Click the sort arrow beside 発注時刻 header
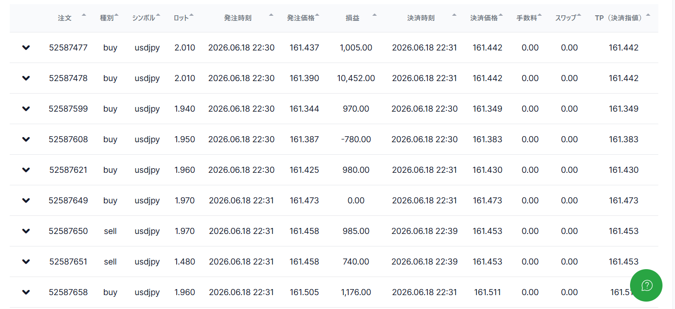Image resolution: width=675 pixels, height=309 pixels. click(271, 15)
